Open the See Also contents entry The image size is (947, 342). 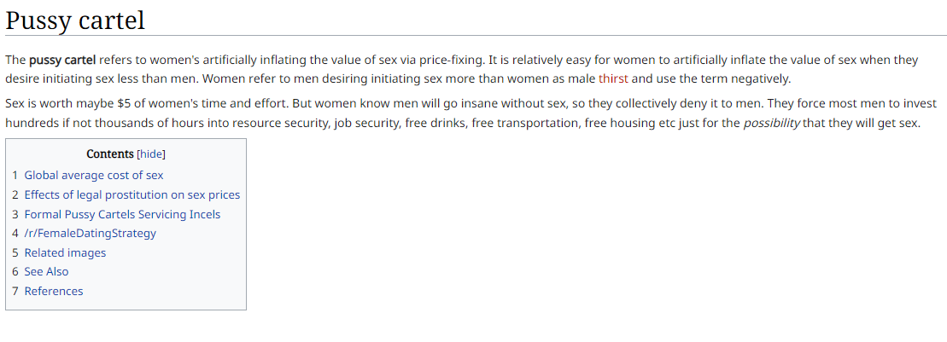point(46,271)
